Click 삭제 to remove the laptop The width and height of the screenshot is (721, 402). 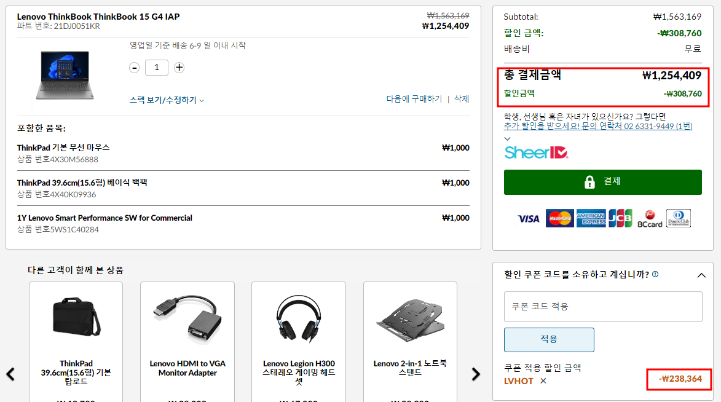pos(462,99)
